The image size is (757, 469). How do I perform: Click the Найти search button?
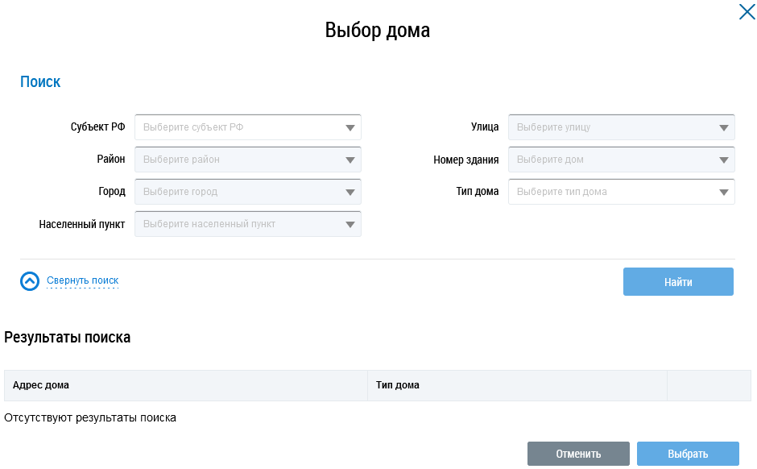(x=678, y=282)
